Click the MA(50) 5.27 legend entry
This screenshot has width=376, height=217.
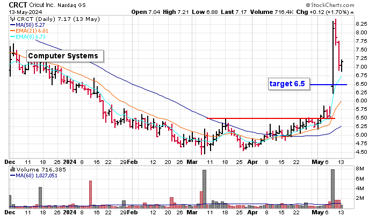click(x=27, y=25)
